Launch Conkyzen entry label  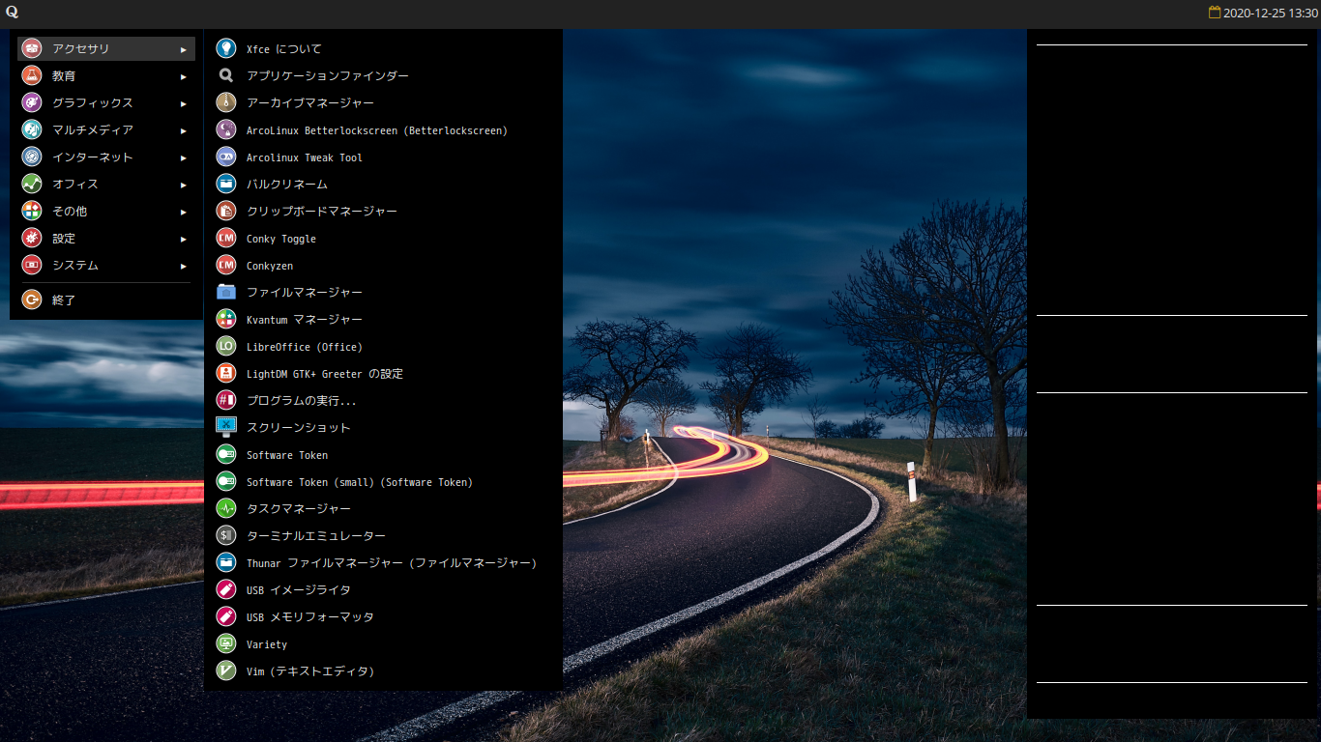coord(270,266)
